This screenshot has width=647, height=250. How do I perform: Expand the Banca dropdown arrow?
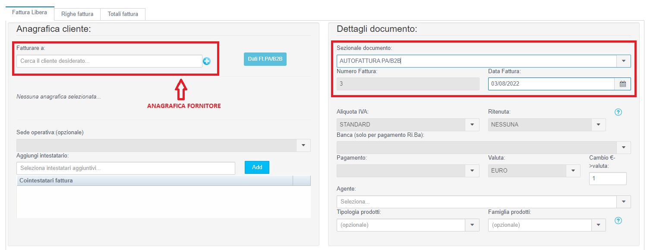coord(623,148)
